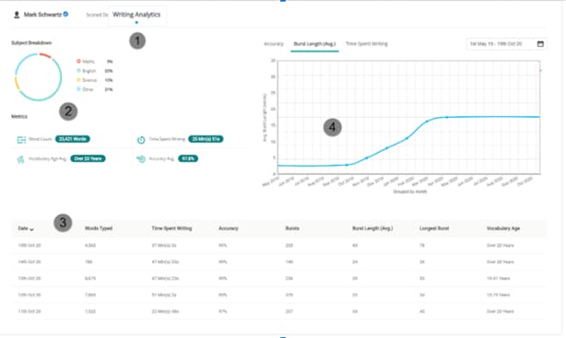Click the red Maths segment of donut chart

tap(45, 55)
